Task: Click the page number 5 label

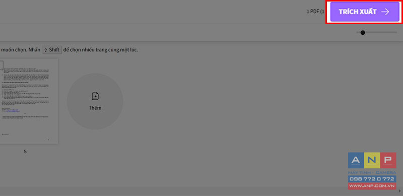Action: (25, 152)
